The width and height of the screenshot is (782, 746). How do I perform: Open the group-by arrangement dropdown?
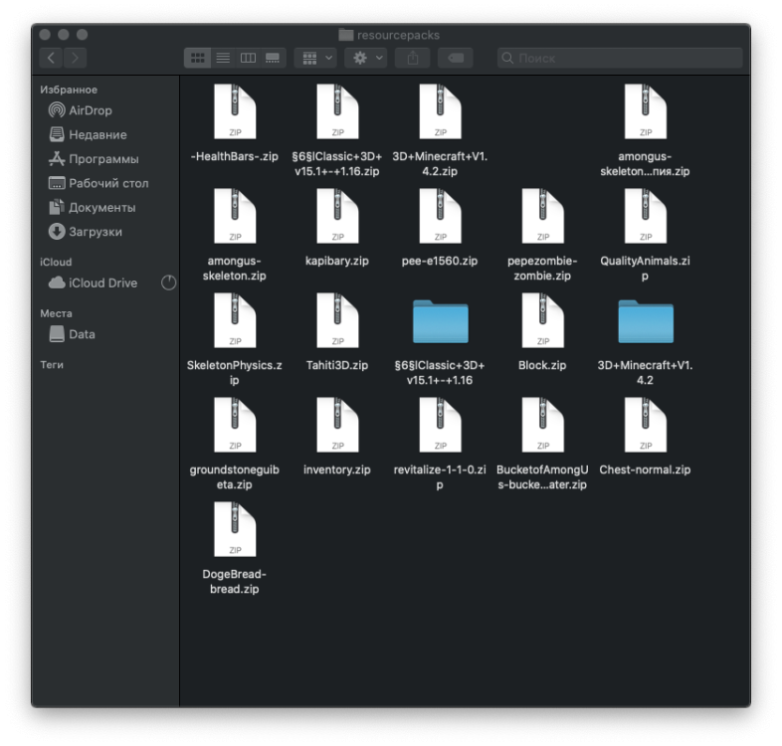click(315, 58)
